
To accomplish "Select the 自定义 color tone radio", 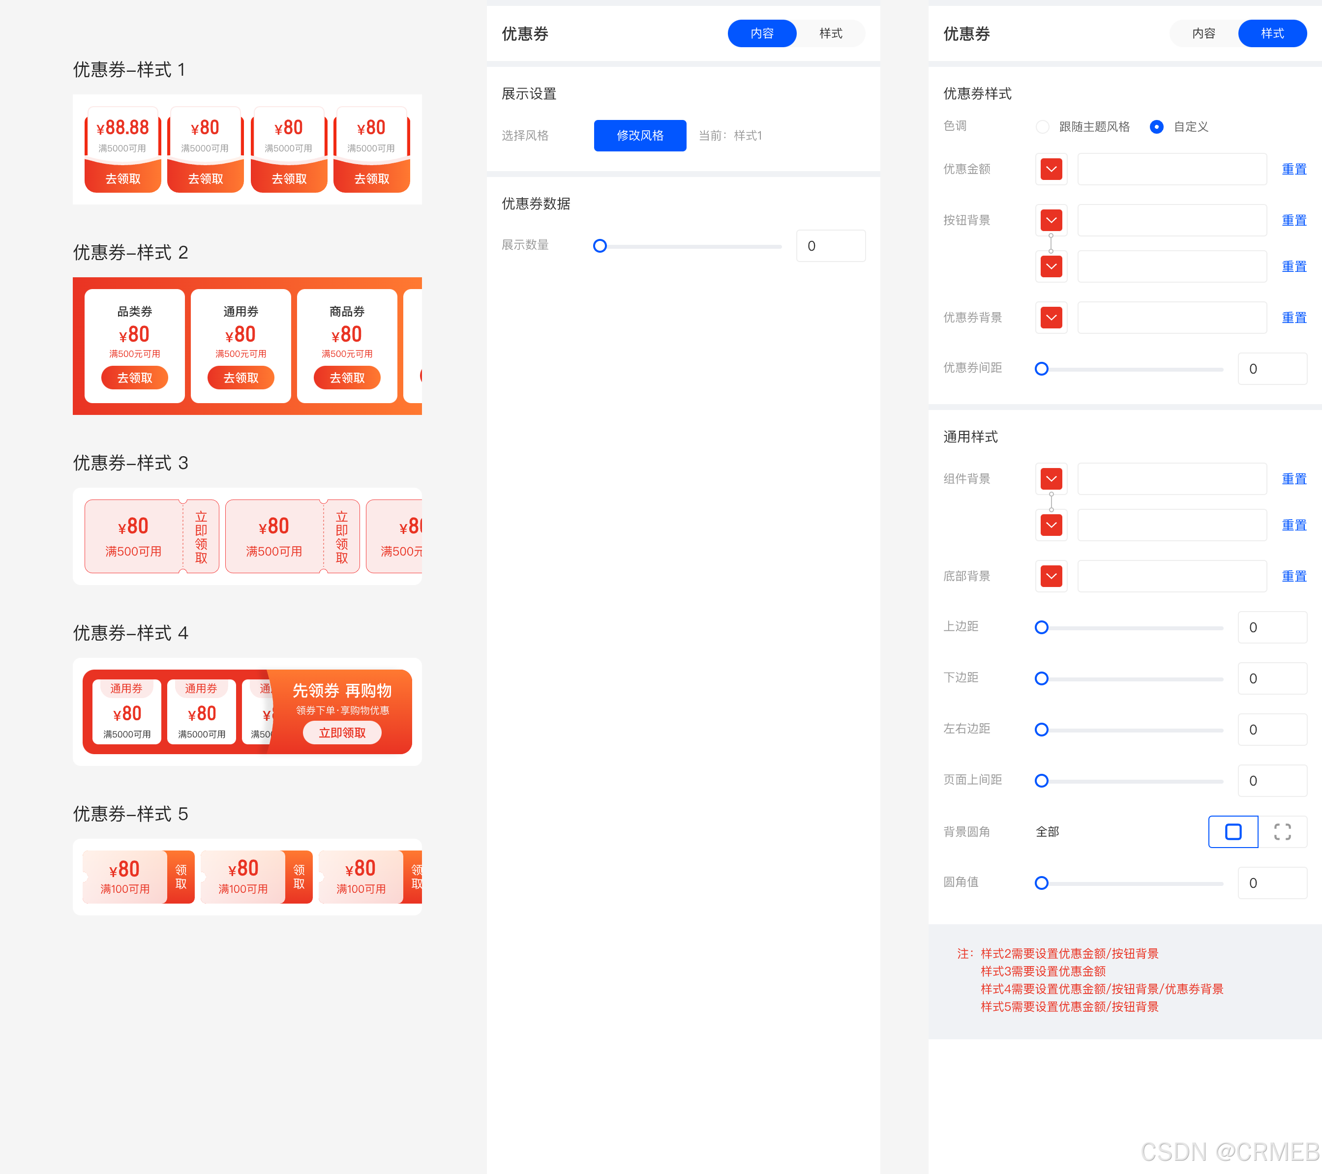I will (x=1156, y=127).
